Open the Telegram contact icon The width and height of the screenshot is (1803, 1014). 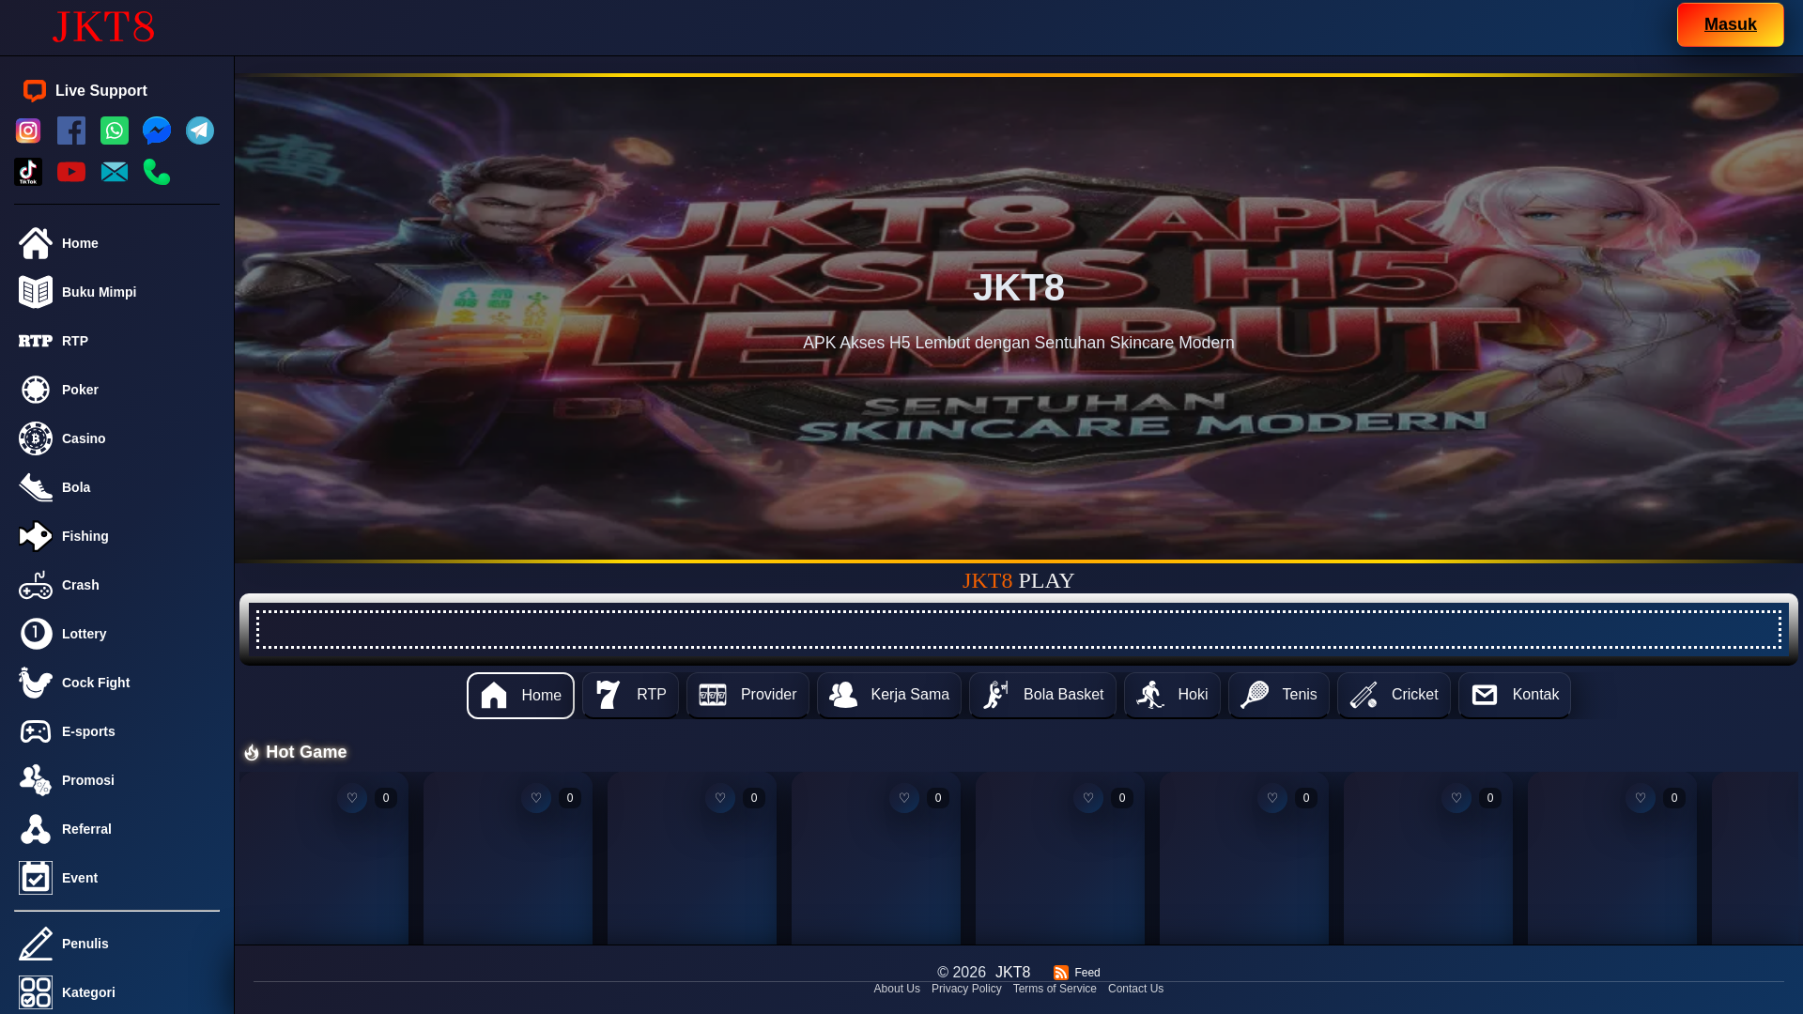pos(200,131)
